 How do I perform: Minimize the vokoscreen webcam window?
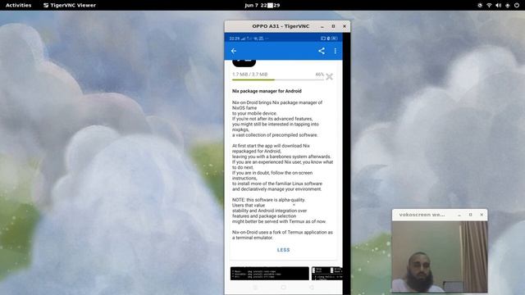coord(459,215)
